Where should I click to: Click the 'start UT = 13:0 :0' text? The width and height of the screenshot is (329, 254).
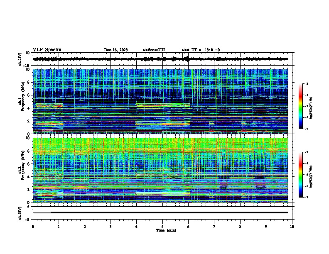pos(201,50)
